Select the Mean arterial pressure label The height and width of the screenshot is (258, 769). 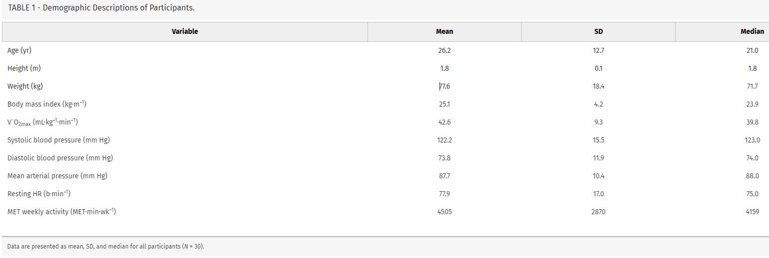coord(57,176)
